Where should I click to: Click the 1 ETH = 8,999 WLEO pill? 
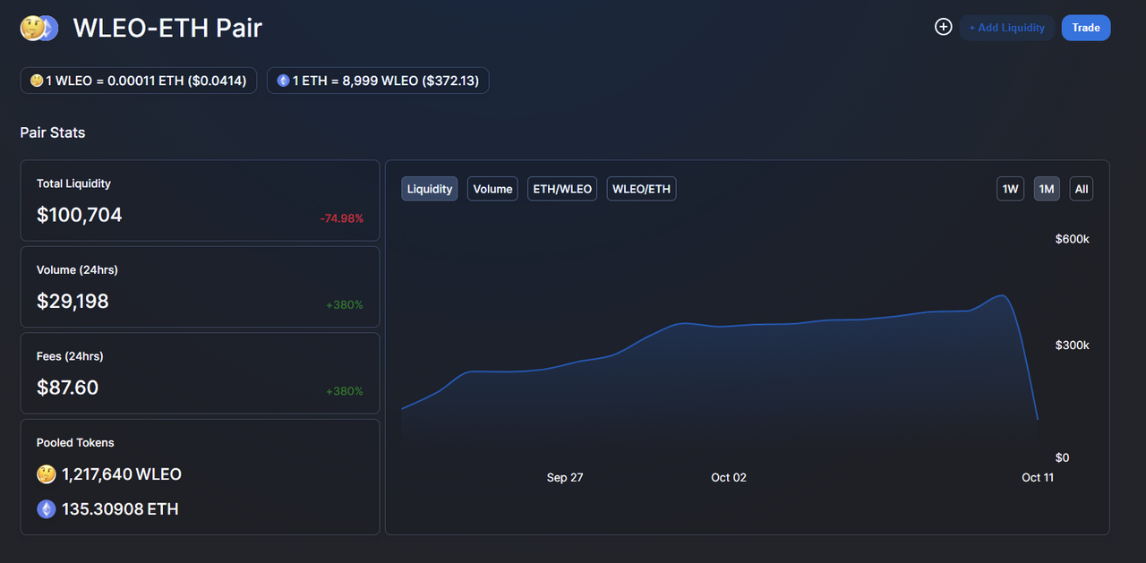(378, 81)
